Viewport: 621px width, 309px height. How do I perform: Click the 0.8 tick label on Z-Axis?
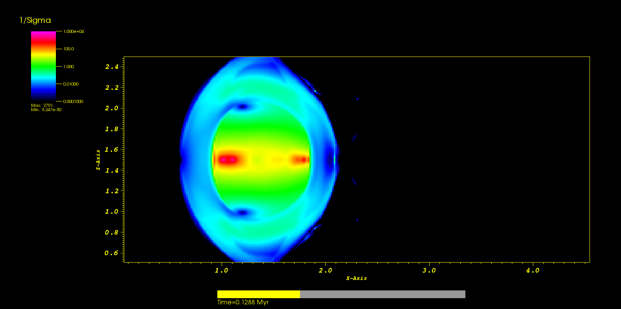point(112,232)
